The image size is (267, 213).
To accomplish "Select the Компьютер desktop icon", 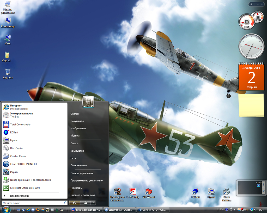I will click(8, 23).
